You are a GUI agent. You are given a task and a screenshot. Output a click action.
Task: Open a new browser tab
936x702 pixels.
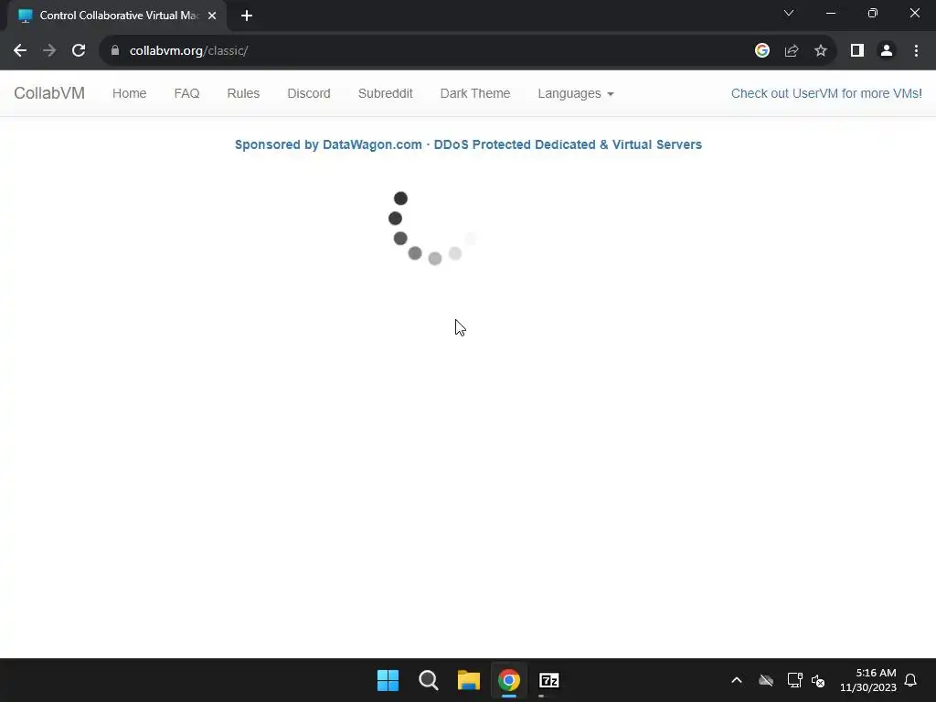(247, 16)
